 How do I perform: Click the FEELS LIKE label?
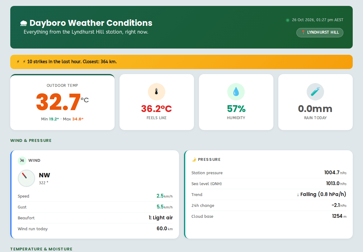(x=157, y=118)
